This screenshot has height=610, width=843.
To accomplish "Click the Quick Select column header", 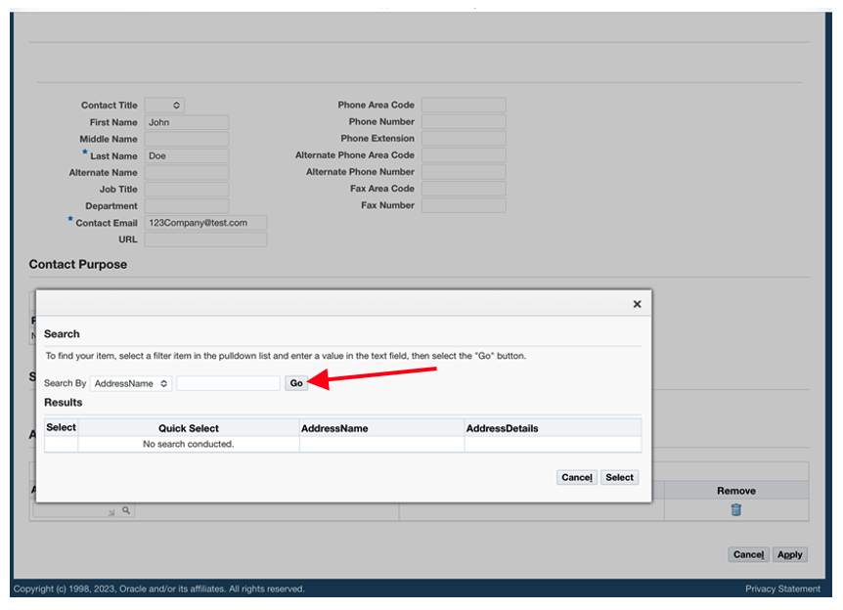I will click(188, 428).
